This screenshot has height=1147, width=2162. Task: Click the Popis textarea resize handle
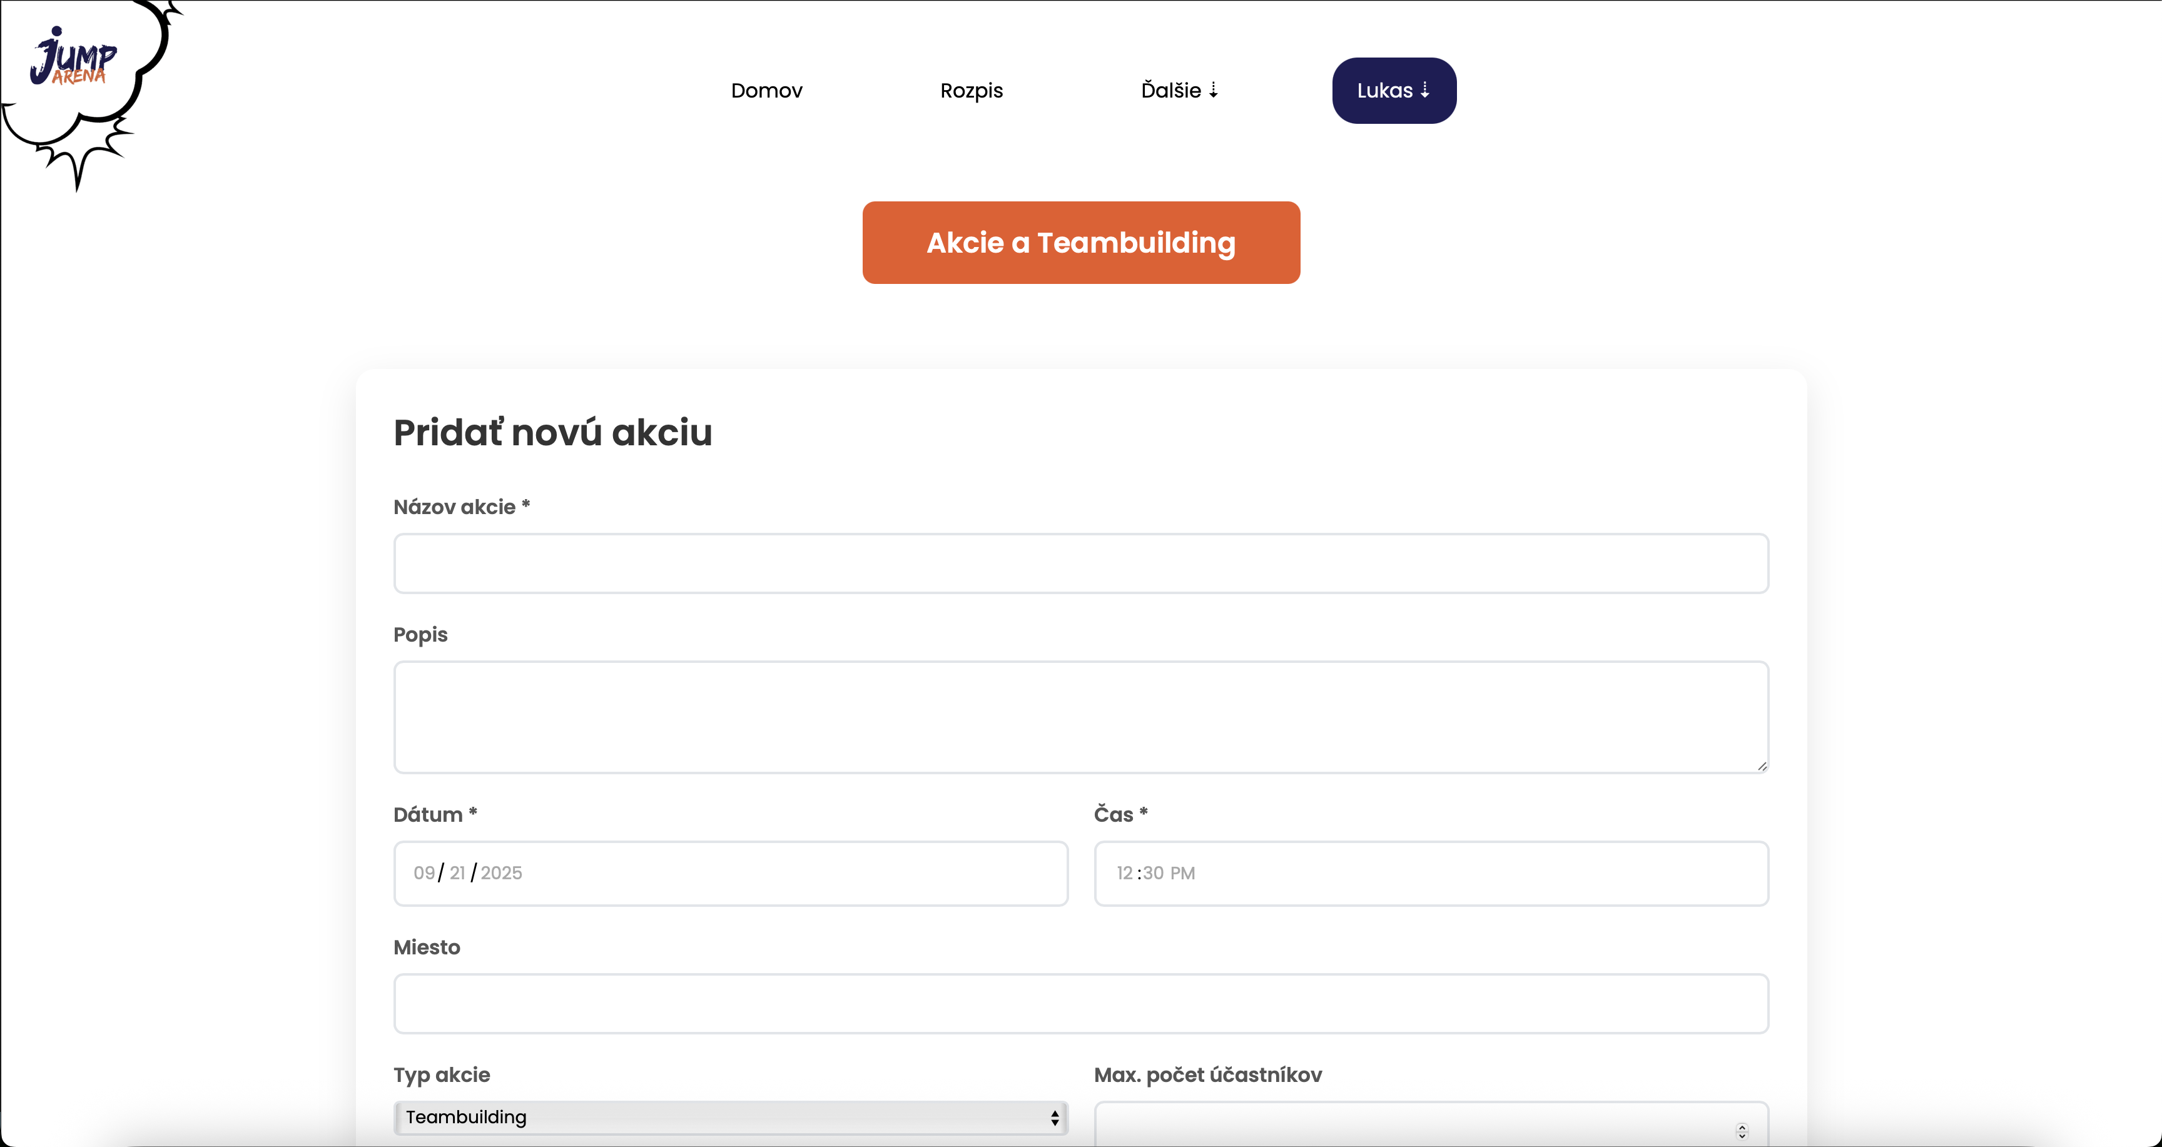(1762, 766)
